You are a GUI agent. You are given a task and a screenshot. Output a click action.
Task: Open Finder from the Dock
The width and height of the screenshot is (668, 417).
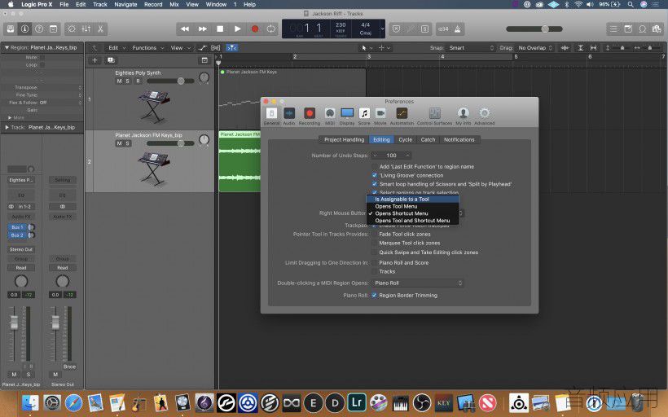[30, 402]
